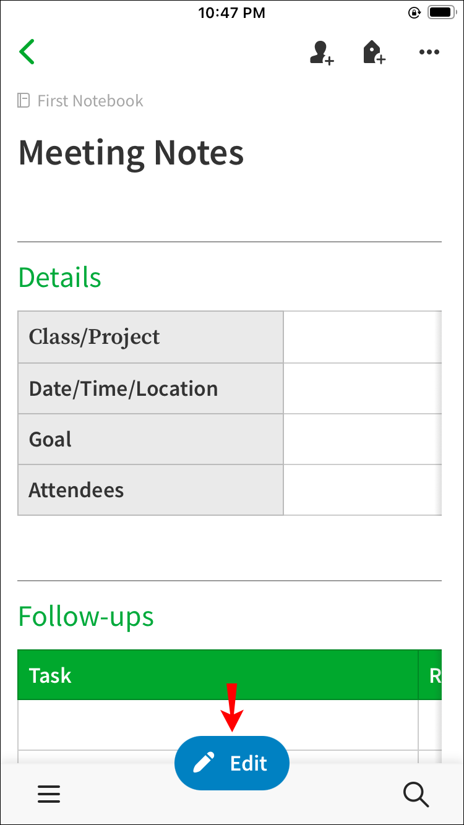
Task: Open the First Notebook link
Action: [x=90, y=101]
